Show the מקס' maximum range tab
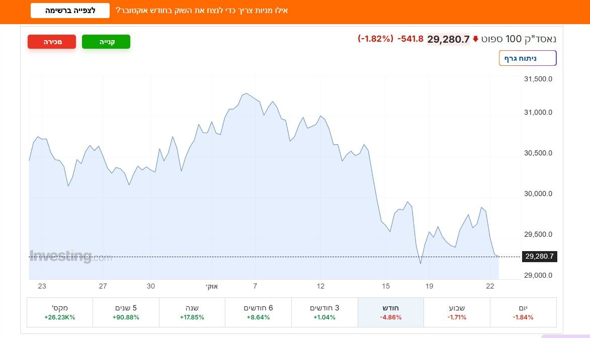Screen dimensions: 590x338 60,312
